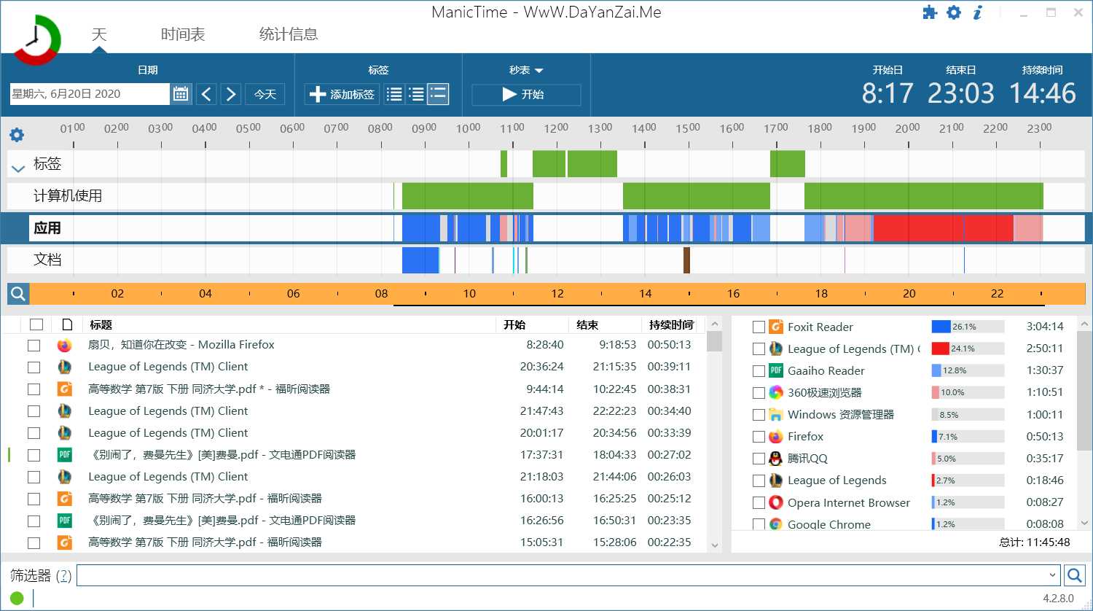This screenshot has width=1093, height=611.
Task: Click Firefox icon in 扇贝 row
Action: (65, 345)
